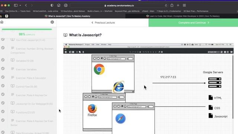Toggle completion check for Control Flow lecture
Image resolution: width=238 pixels, height=134 pixels.
tap(3, 86)
